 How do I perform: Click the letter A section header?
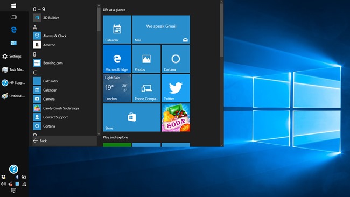[x=35, y=27]
